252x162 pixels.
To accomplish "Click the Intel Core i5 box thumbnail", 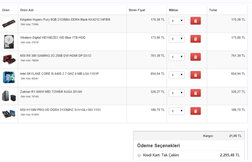I will [9, 78].
